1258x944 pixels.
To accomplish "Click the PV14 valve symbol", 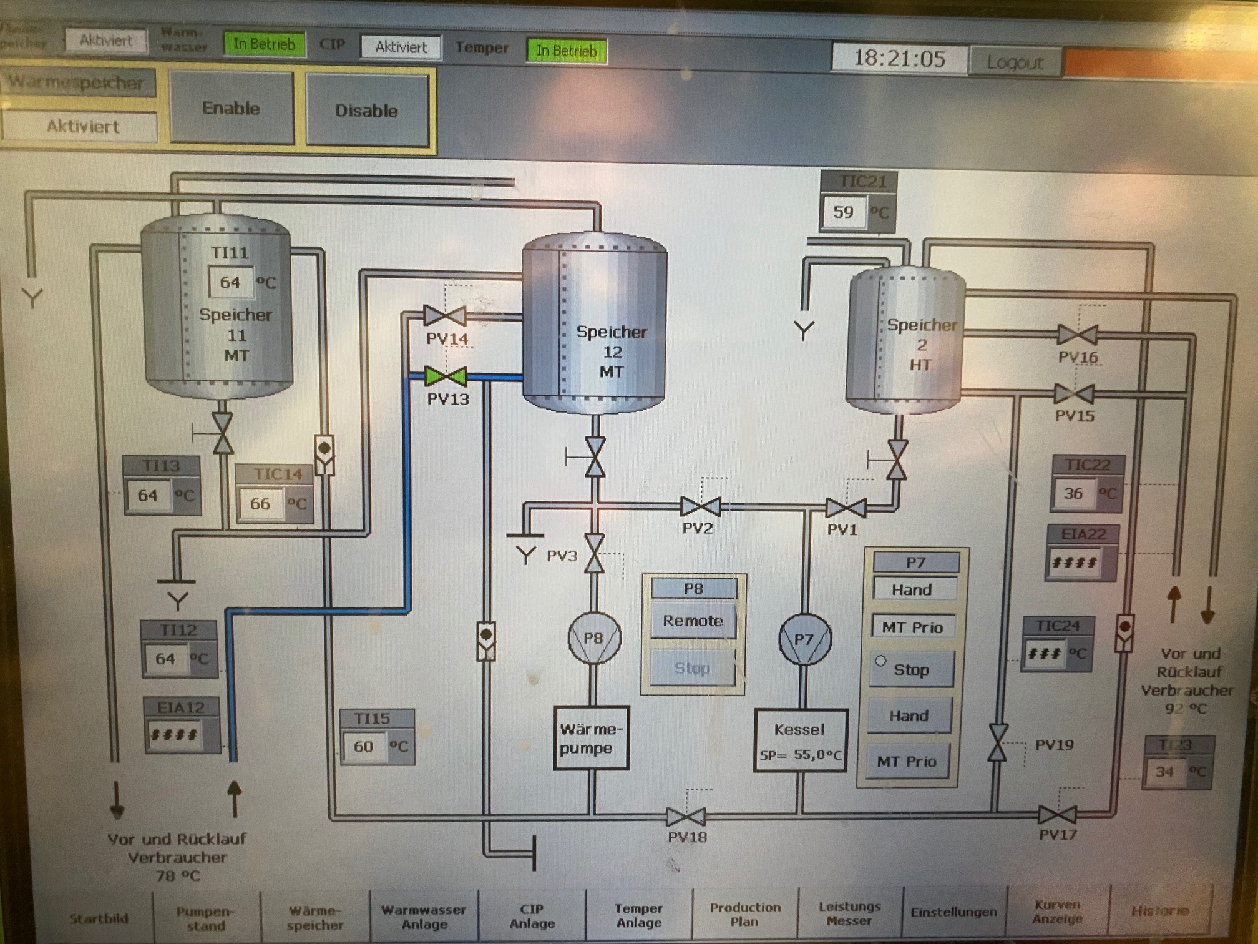I will tap(444, 316).
